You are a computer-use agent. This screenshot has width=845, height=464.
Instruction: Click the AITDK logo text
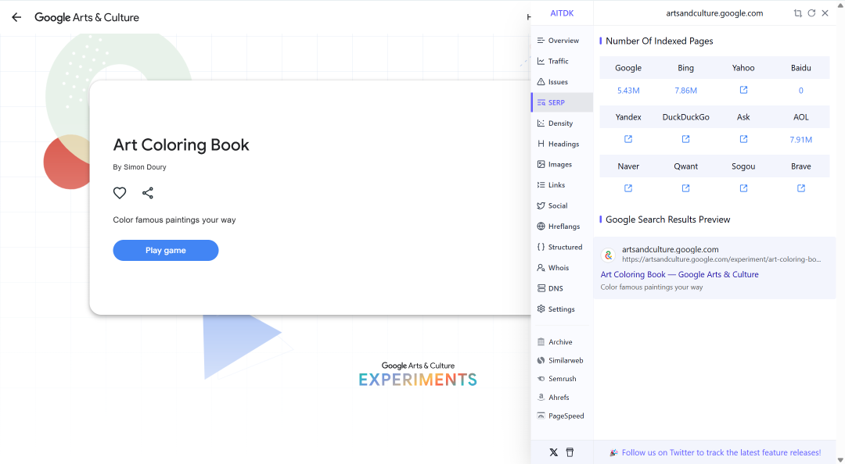(562, 13)
